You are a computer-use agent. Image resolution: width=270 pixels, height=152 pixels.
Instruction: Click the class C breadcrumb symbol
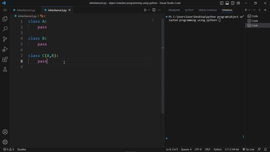click(x=43, y=16)
